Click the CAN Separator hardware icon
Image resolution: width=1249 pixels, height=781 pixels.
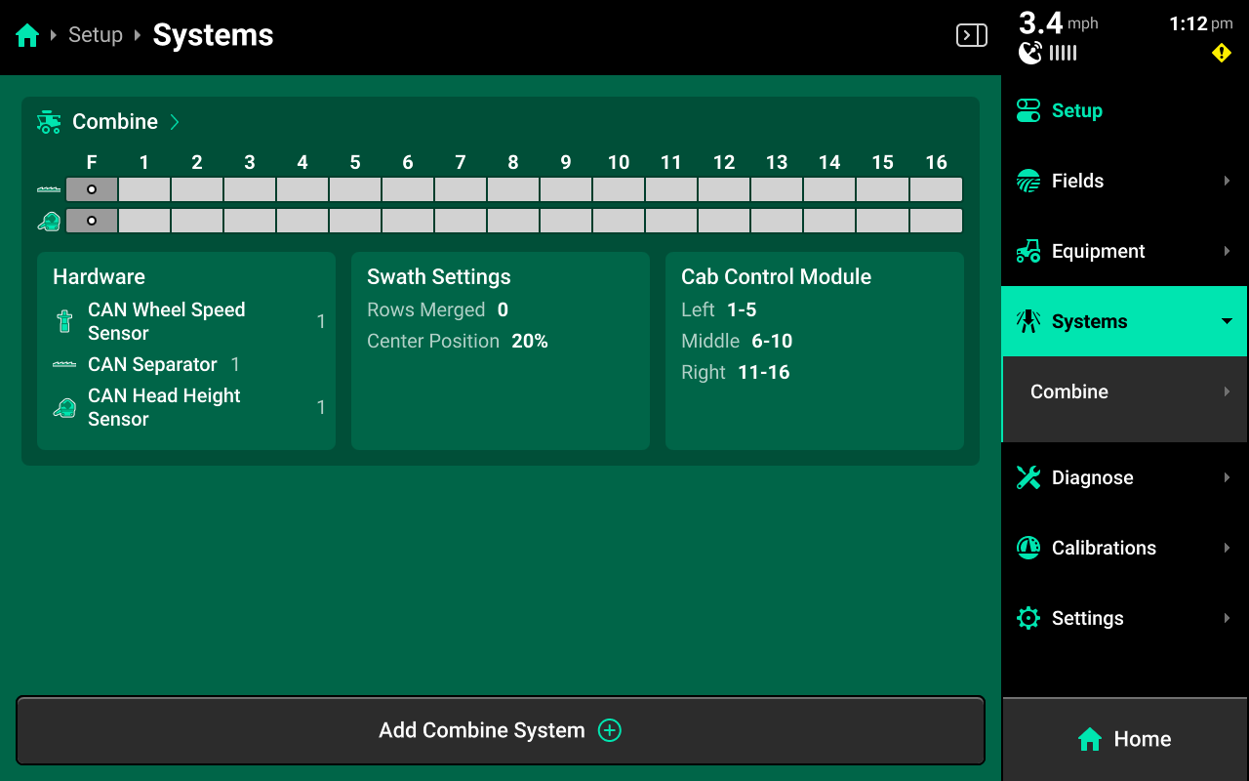click(64, 365)
